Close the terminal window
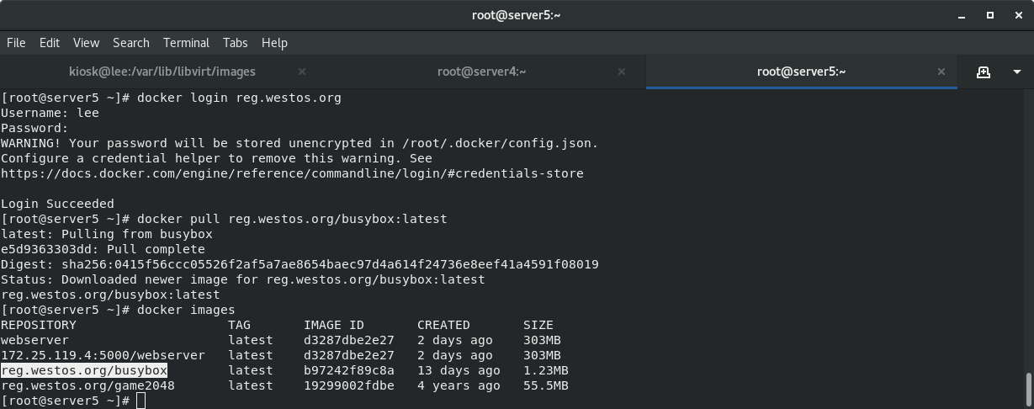Viewport: 1034px width, 409px height. pyautogui.click(x=1020, y=15)
